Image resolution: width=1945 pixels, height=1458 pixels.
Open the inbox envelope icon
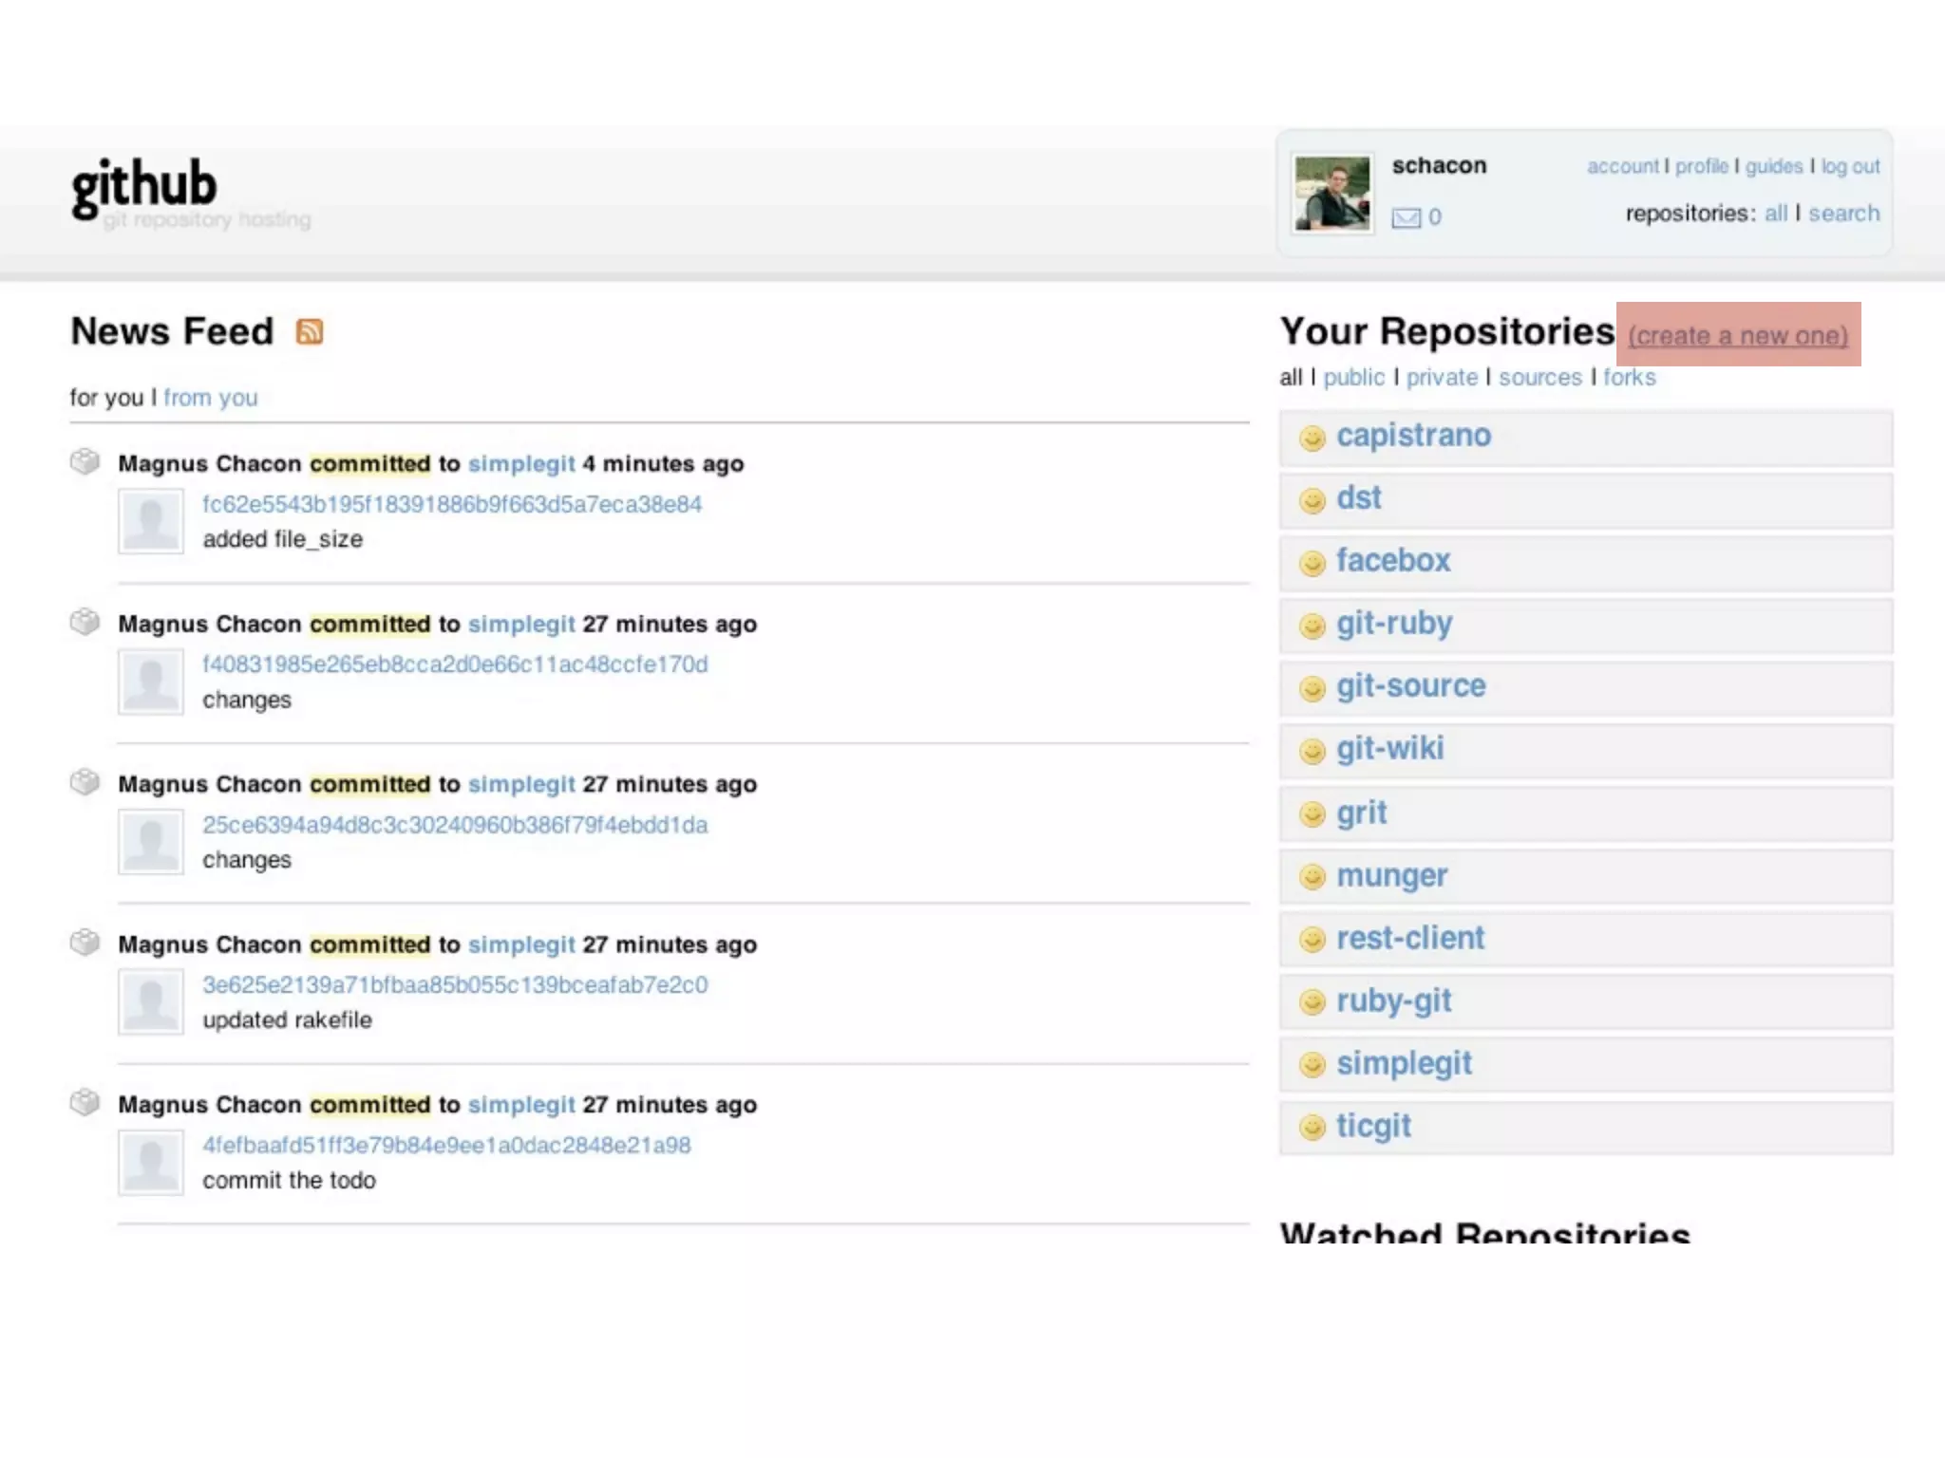click(x=1406, y=218)
